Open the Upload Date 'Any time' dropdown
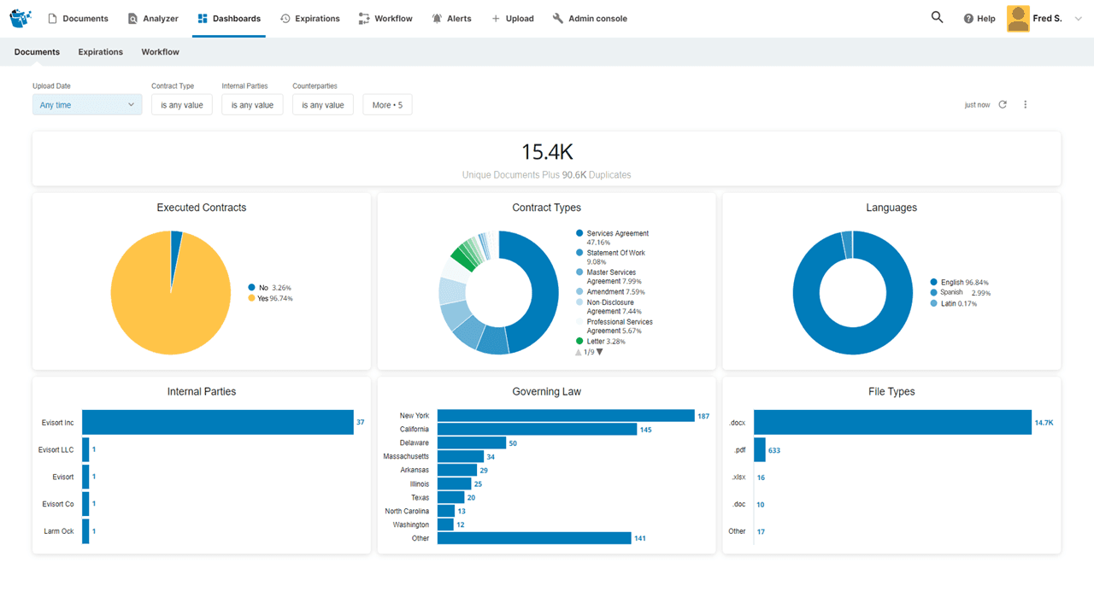Screen dimensions: 1094x615 (x=86, y=103)
